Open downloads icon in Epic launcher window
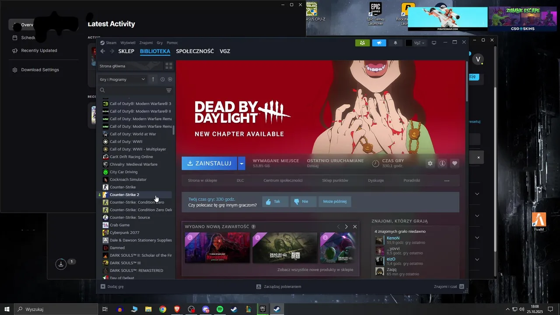560x315 pixels. [61, 264]
